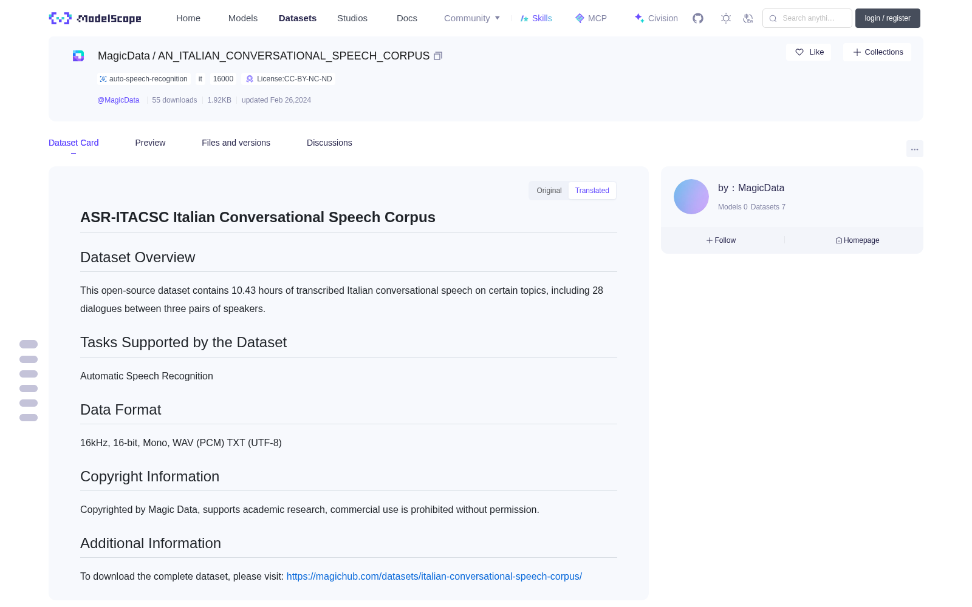This screenshot has height=607, width=972.
Task: Open the Studios nav item
Action: 352,18
